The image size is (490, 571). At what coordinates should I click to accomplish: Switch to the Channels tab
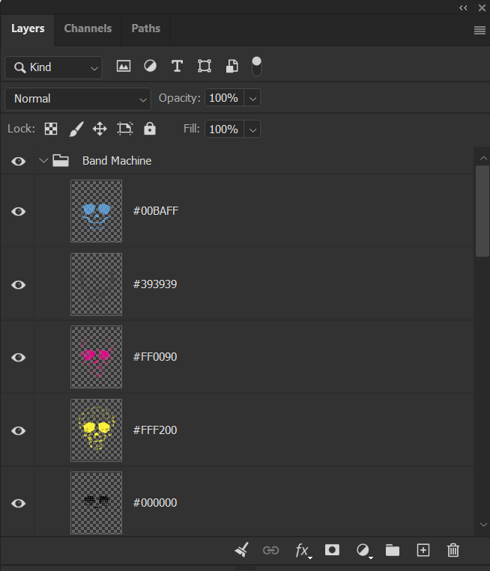point(88,28)
